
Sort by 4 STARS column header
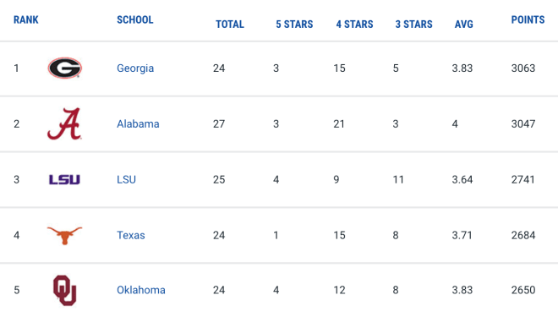pos(354,25)
